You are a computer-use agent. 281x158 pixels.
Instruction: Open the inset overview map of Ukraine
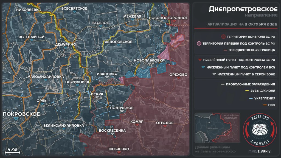217,128
